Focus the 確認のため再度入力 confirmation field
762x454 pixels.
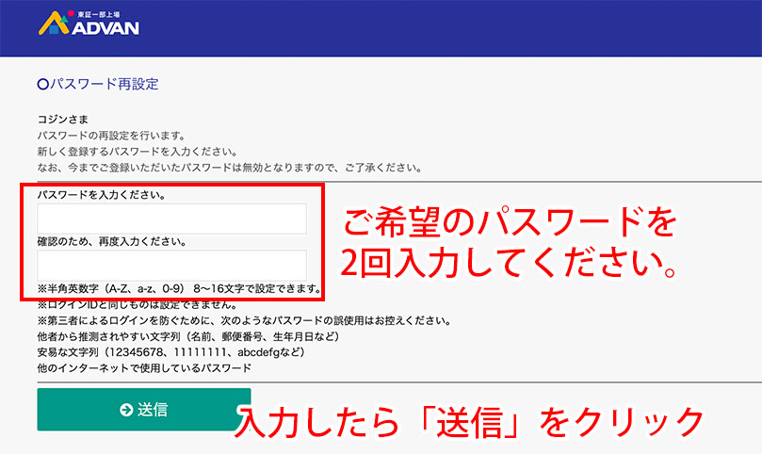click(x=171, y=265)
